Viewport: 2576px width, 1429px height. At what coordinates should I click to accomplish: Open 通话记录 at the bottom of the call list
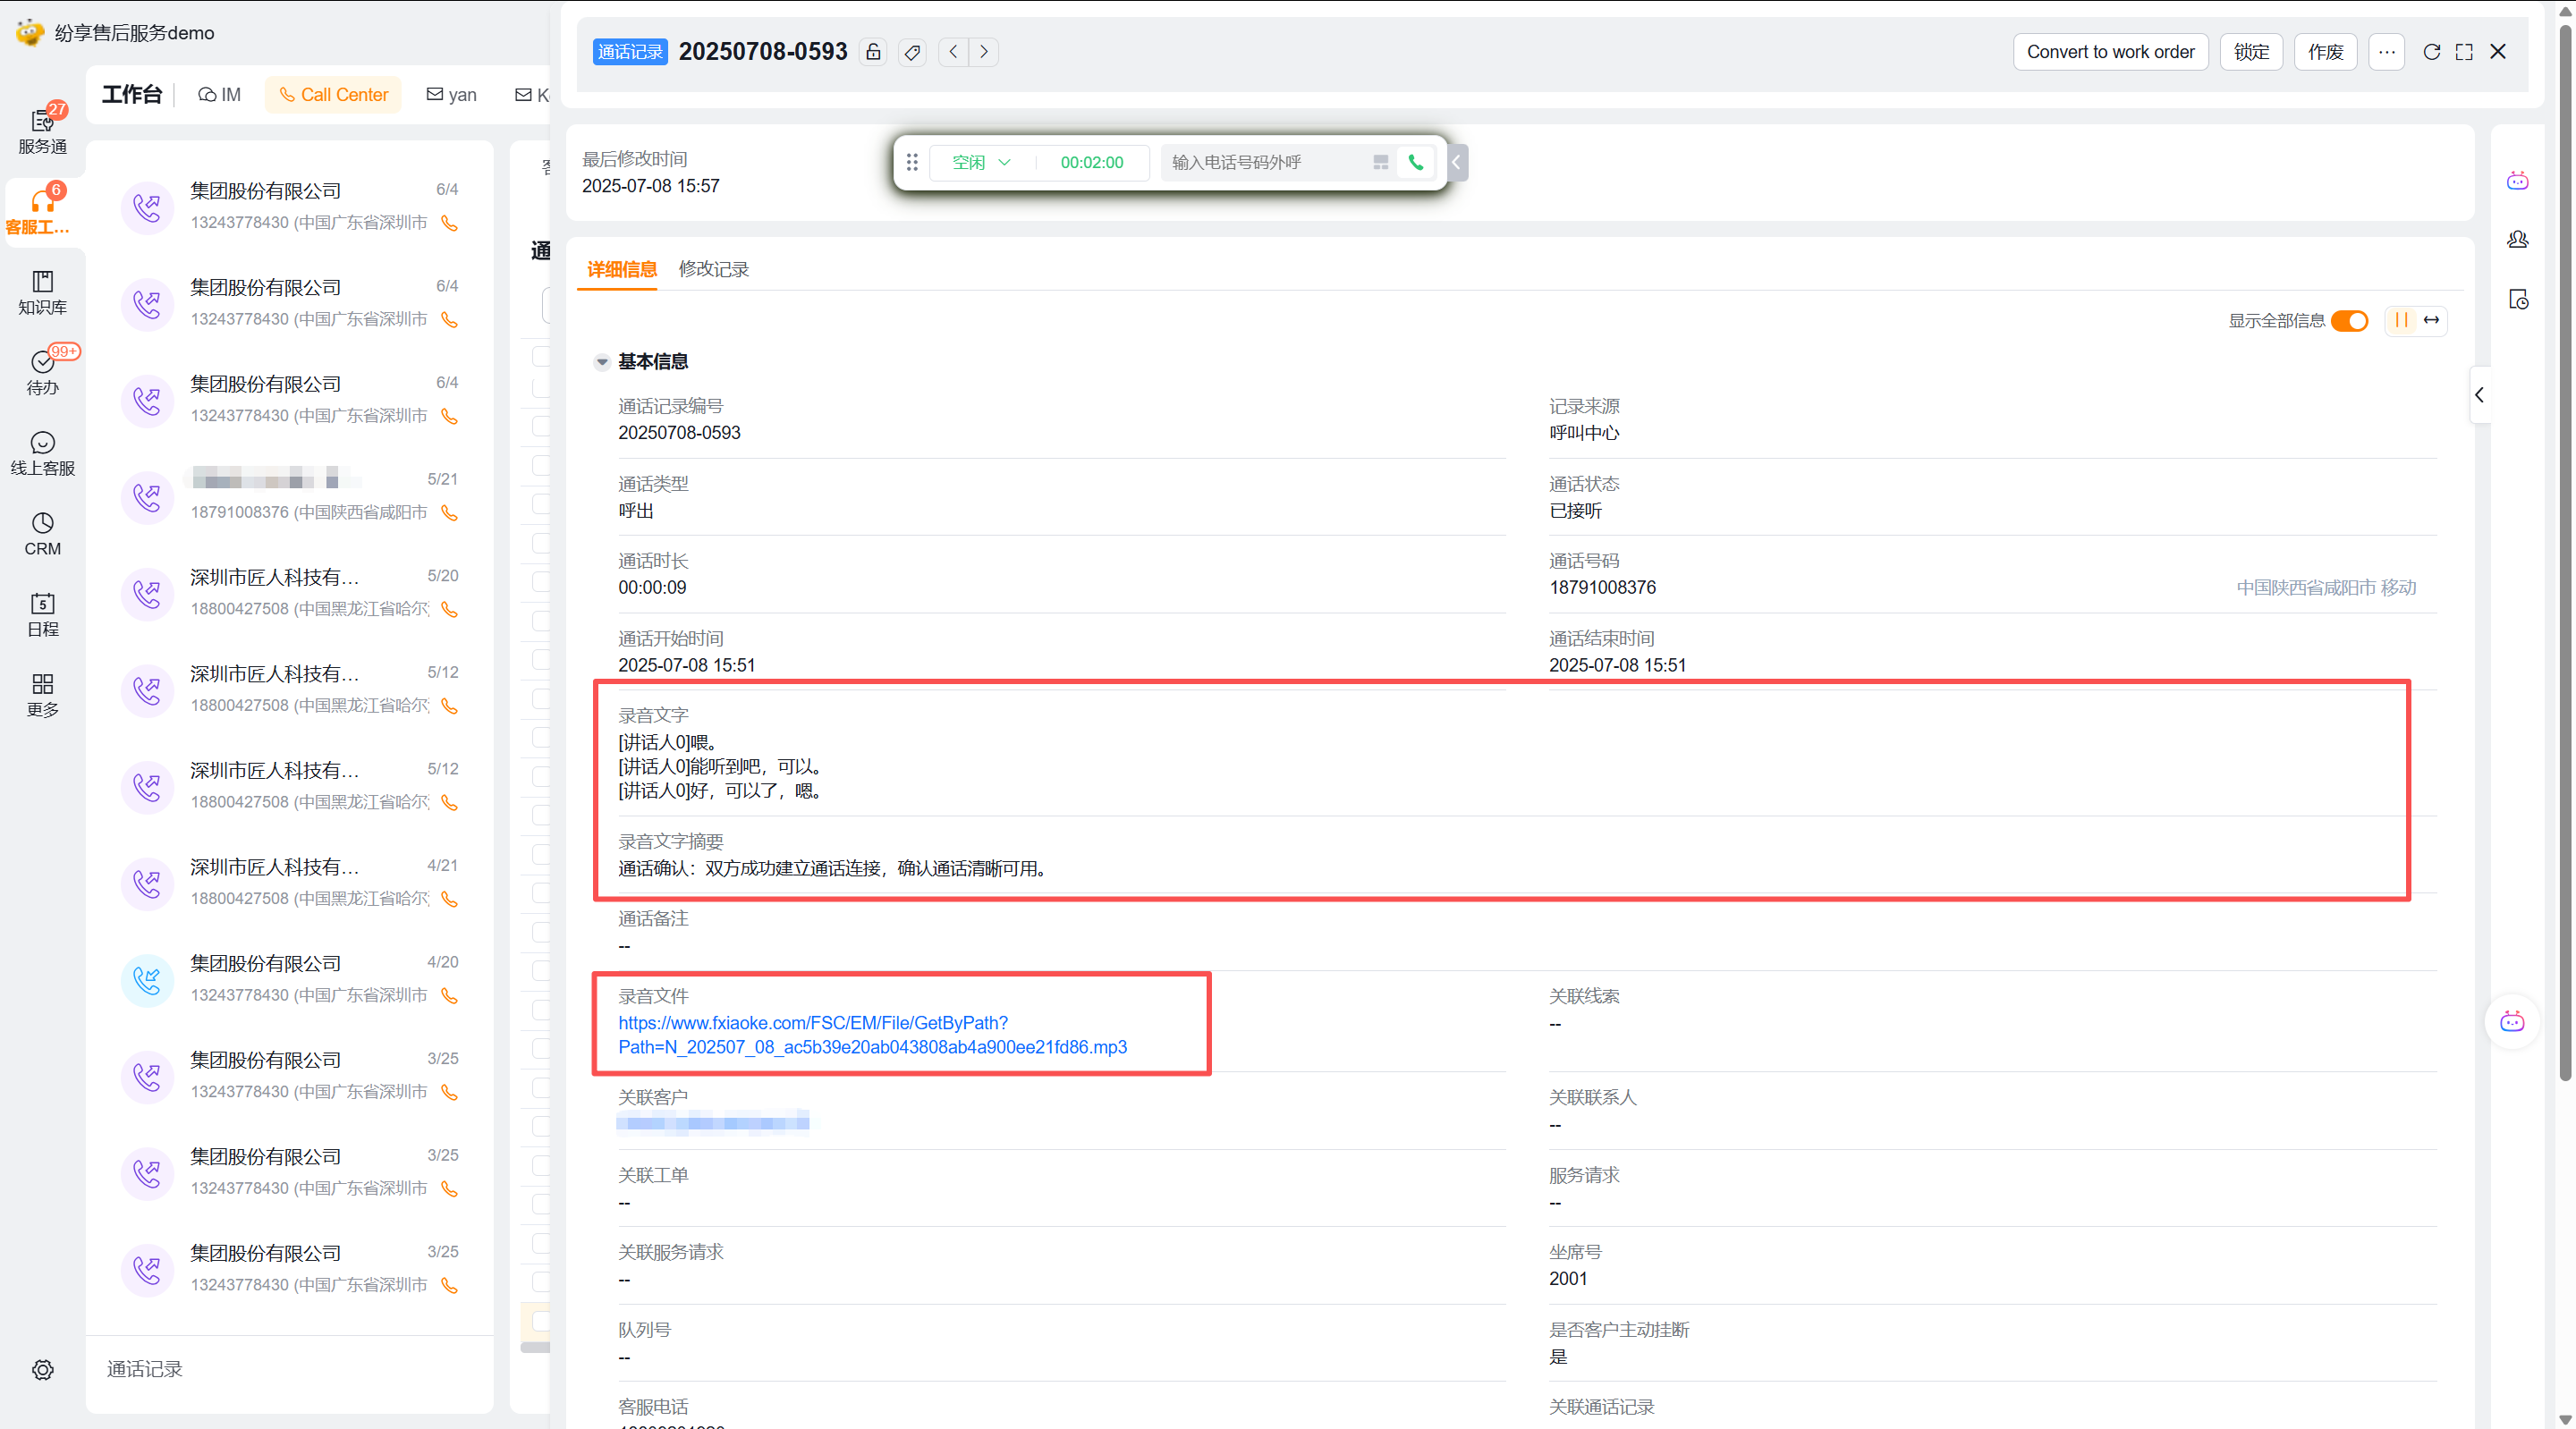145,1369
